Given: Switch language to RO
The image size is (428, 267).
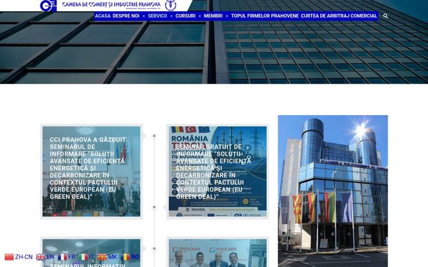Looking at the screenshot, I should [x=135, y=257].
